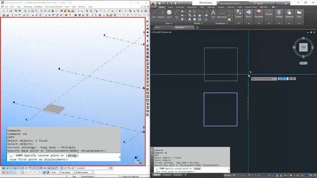
Task: Expand the Draw panel dropdown
Action: click(168, 23)
